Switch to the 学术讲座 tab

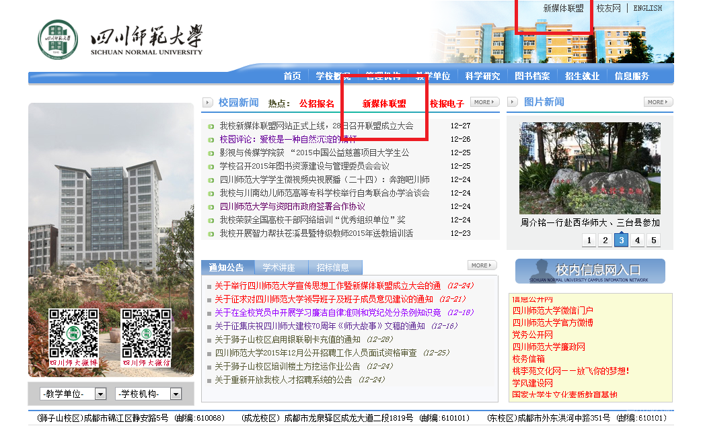pos(279,267)
